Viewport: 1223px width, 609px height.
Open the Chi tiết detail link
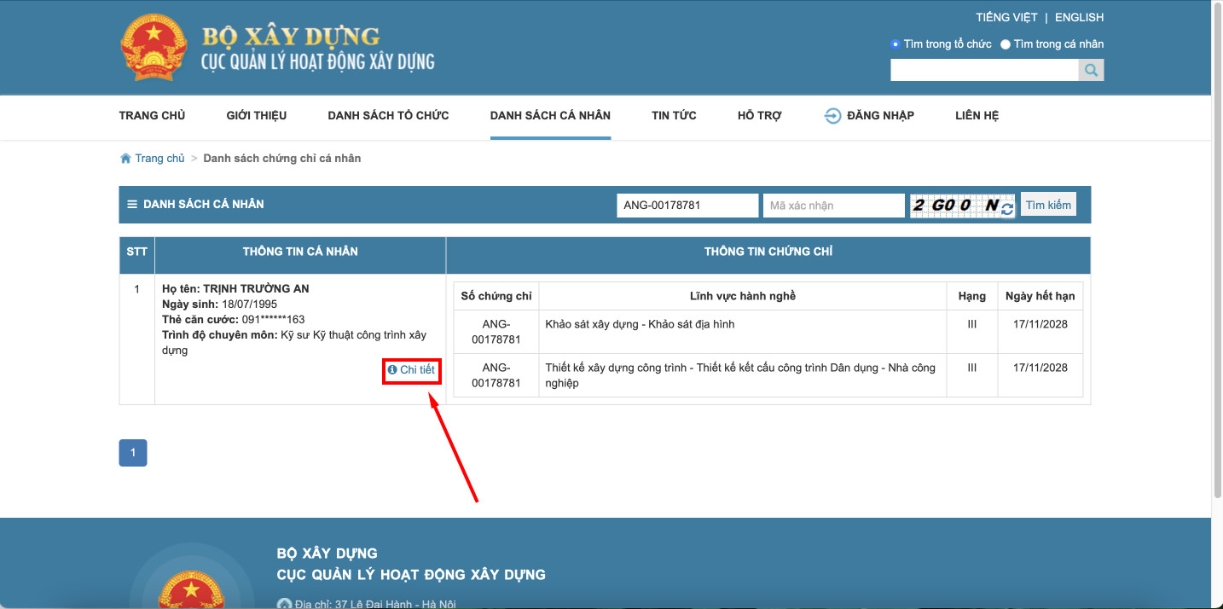[x=415, y=371]
